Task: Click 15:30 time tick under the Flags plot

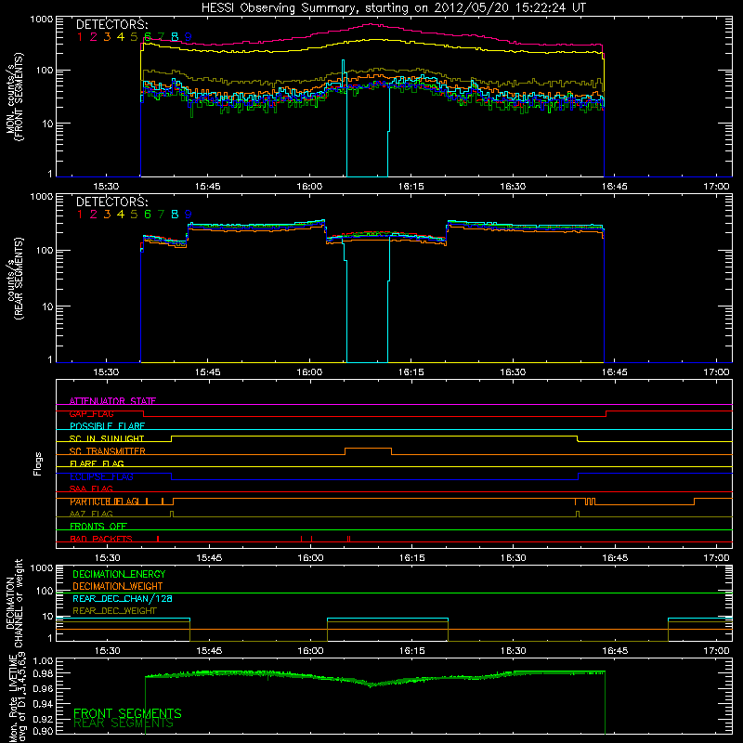Action: (x=107, y=558)
